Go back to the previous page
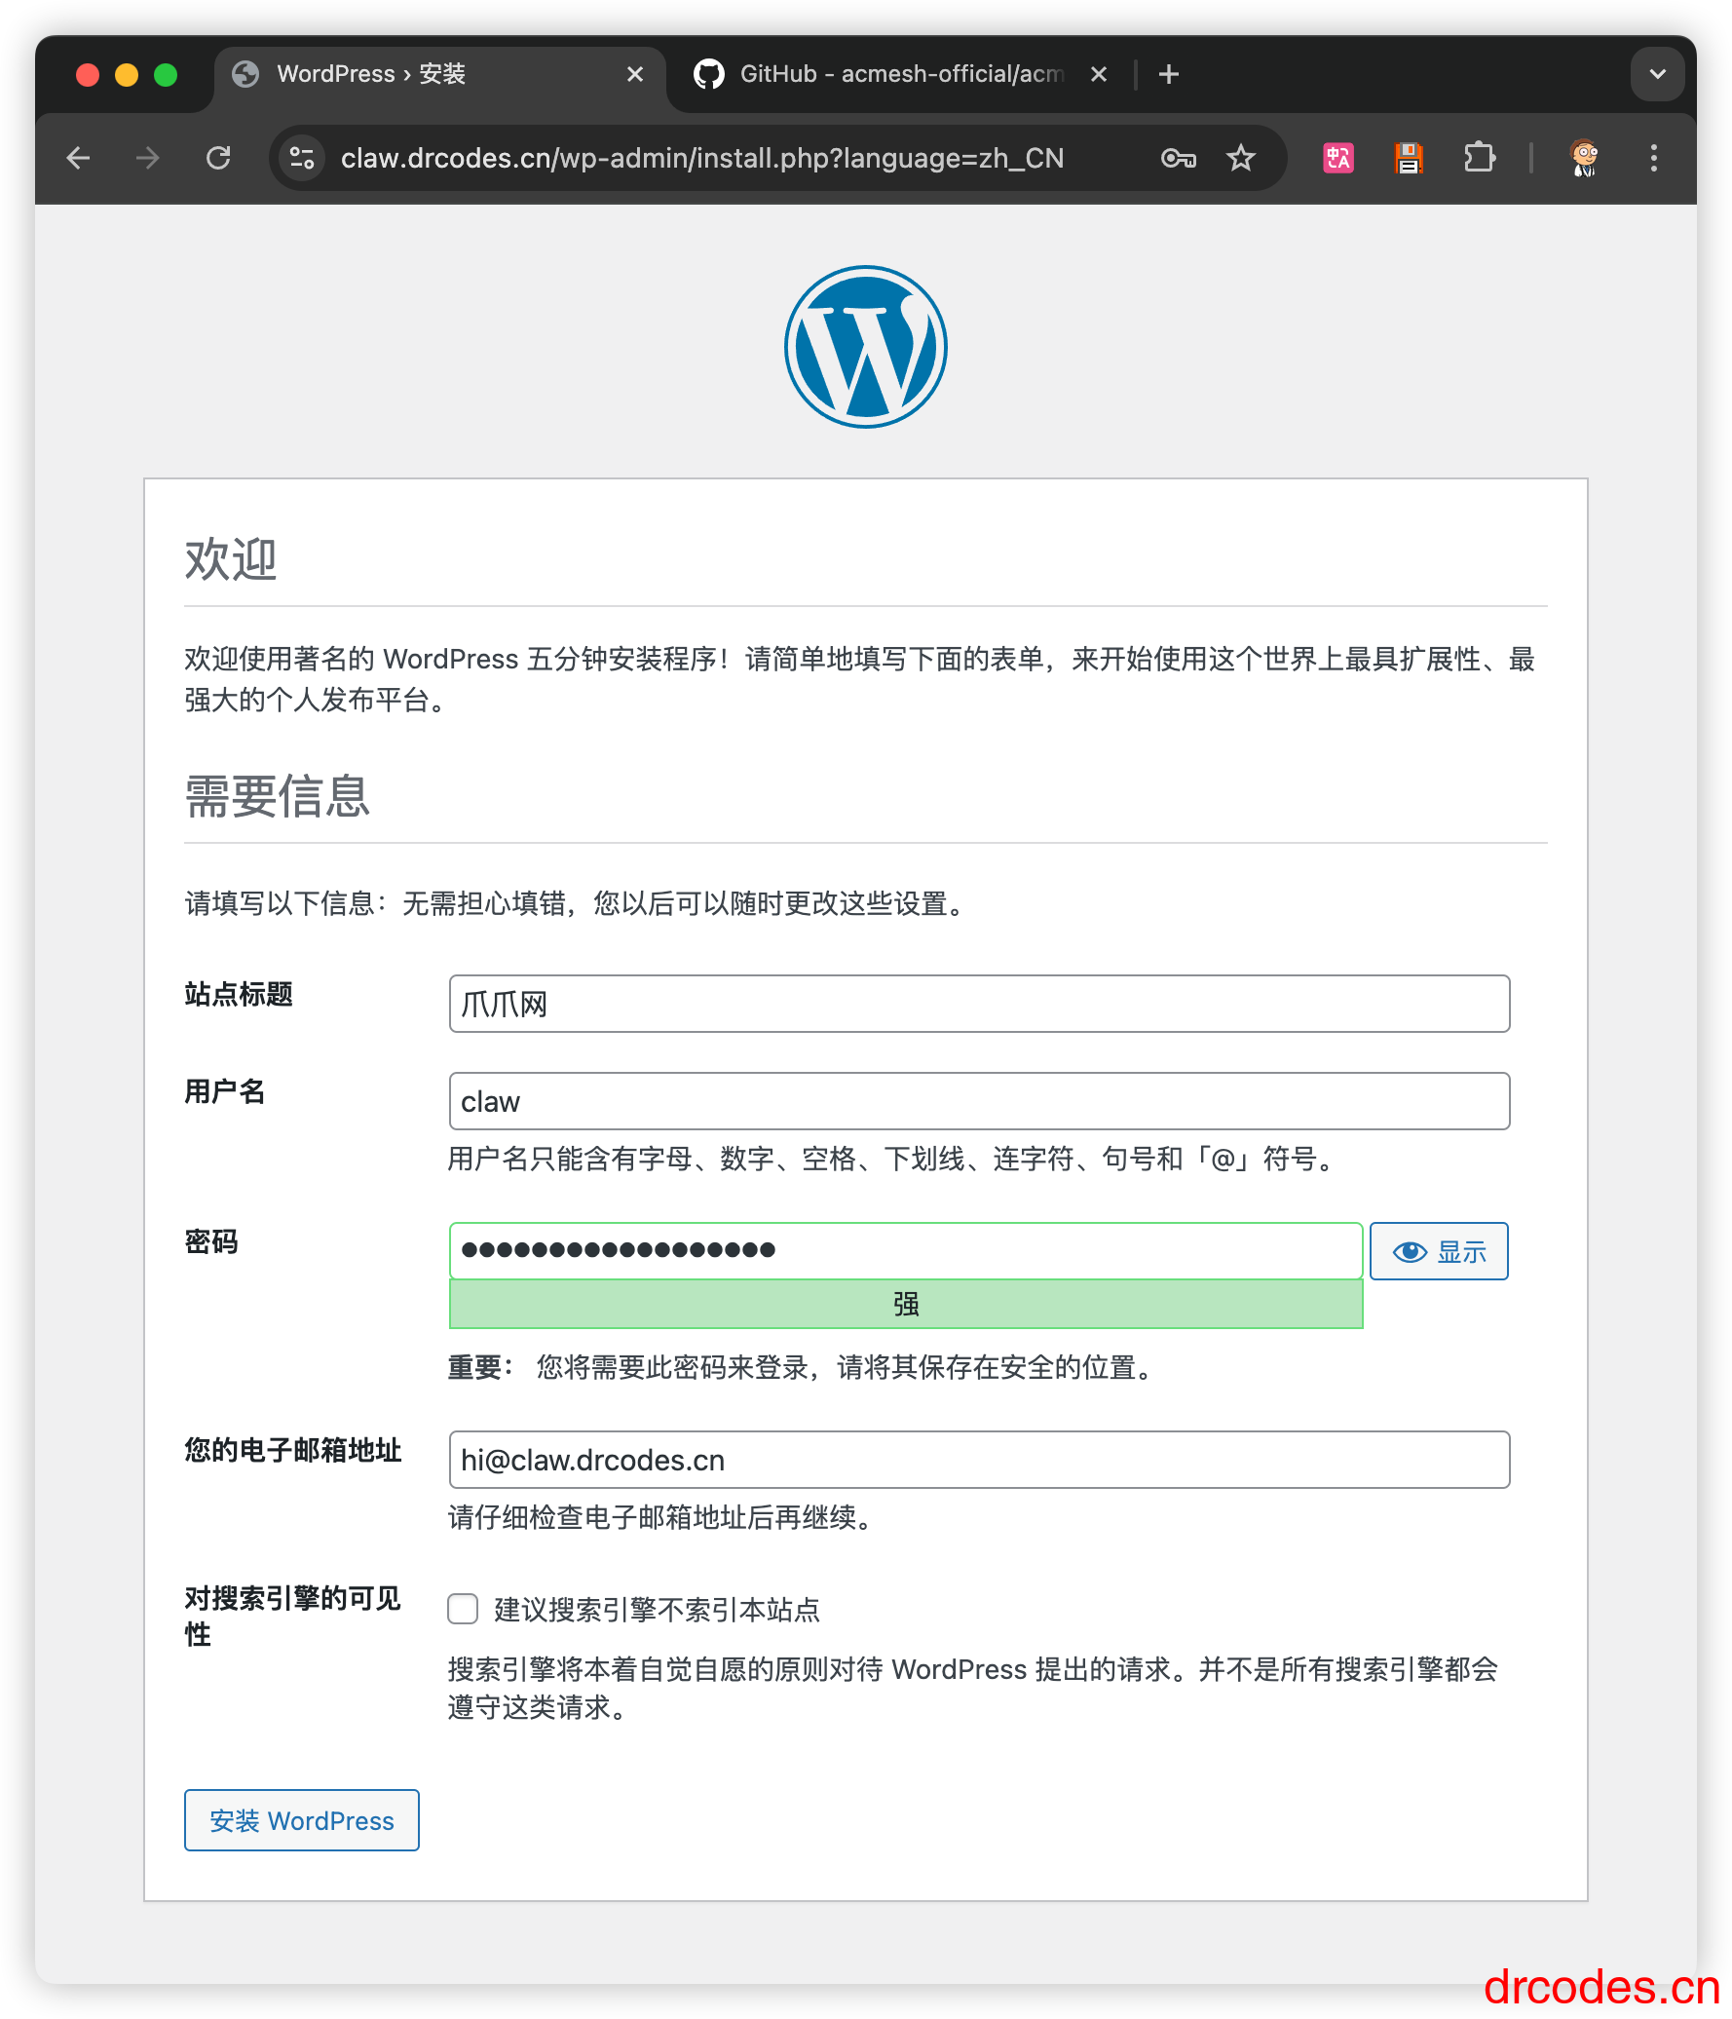The width and height of the screenshot is (1732, 2019). 79,158
